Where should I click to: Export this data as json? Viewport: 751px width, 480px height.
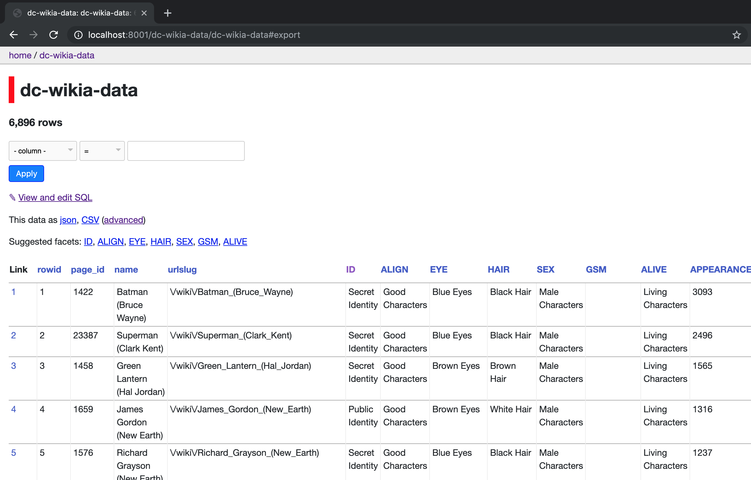pyautogui.click(x=68, y=220)
